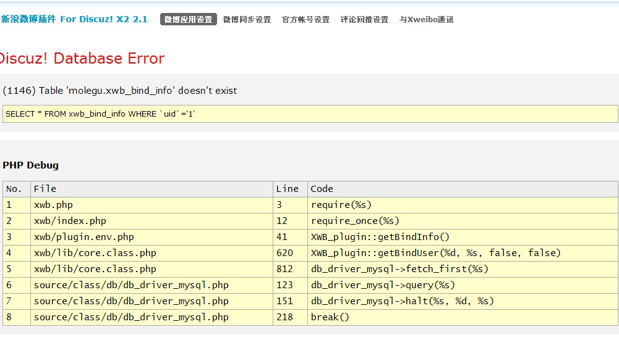Click line number 12 in index.php row

pyautogui.click(x=290, y=221)
